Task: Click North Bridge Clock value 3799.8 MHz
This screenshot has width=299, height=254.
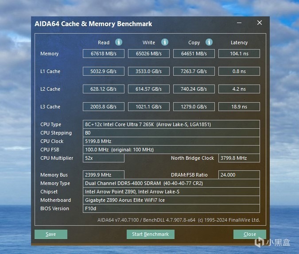Action: pos(239,158)
